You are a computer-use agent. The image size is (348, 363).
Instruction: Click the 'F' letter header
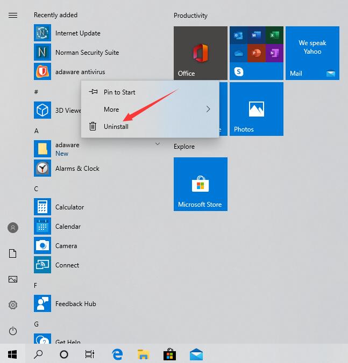coord(35,286)
